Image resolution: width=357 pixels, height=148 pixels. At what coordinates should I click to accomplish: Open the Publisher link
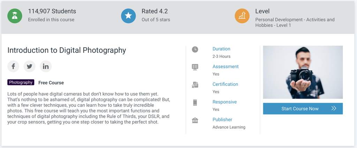tap(222, 119)
